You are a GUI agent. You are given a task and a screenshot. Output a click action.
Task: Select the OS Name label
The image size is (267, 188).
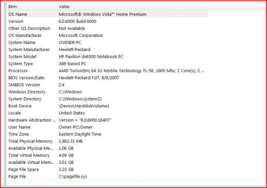point(18,14)
